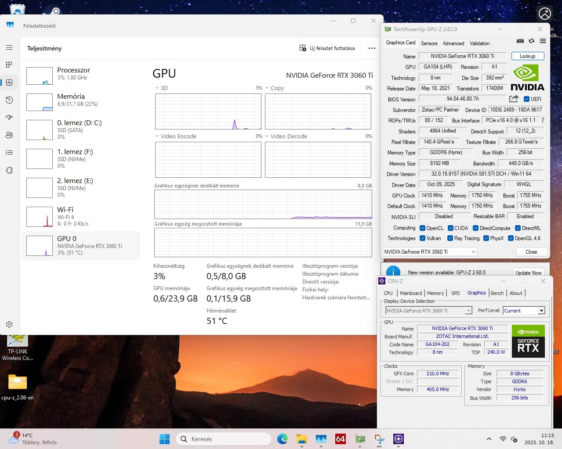Click the Close button in GPU-Z
The image size is (562, 449).
click(531, 252)
